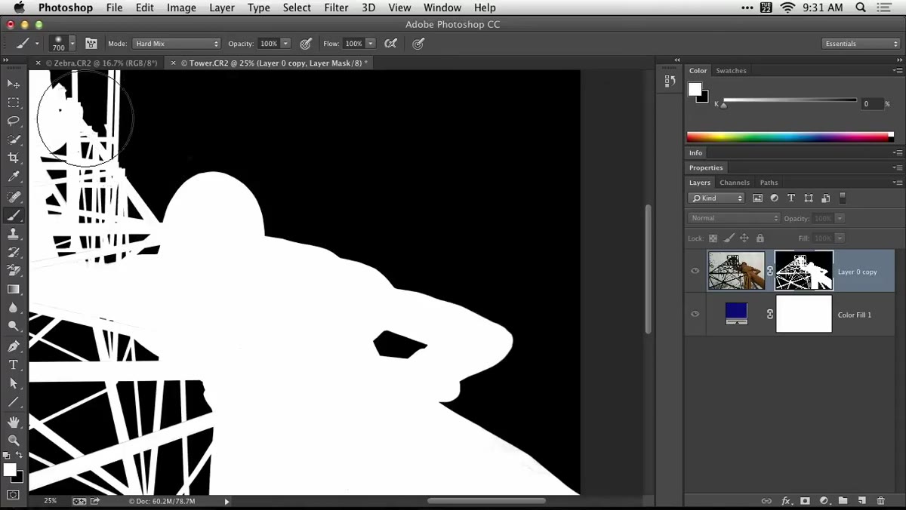Open the Essentials workspace dropdown
Image resolution: width=906 pixels, height=510 pixels.
point(861,44)
